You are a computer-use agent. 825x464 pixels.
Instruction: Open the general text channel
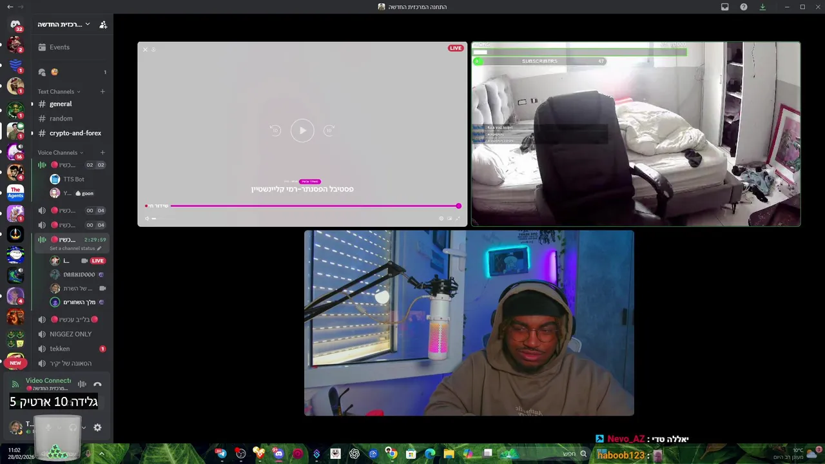point(72,104)
